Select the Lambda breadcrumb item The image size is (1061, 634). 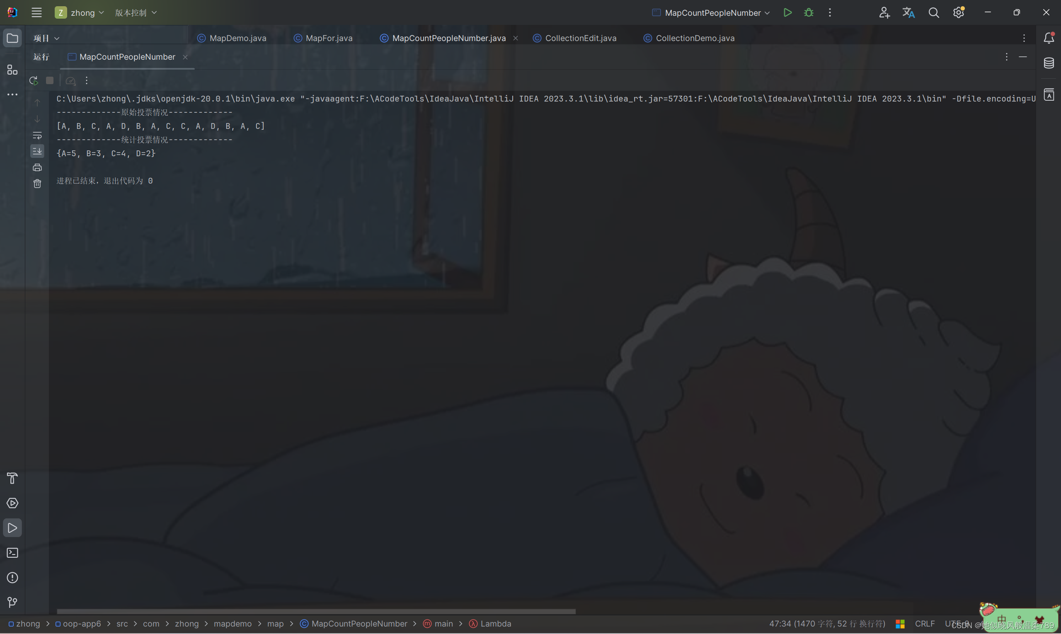coord(496,623)
